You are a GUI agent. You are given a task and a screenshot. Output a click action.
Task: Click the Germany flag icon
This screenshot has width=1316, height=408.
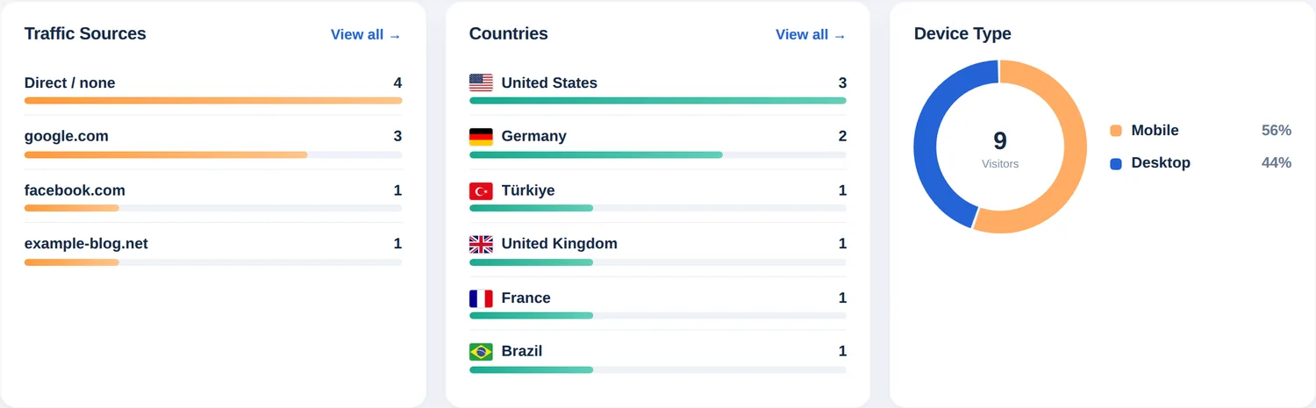tap(481, 137)
